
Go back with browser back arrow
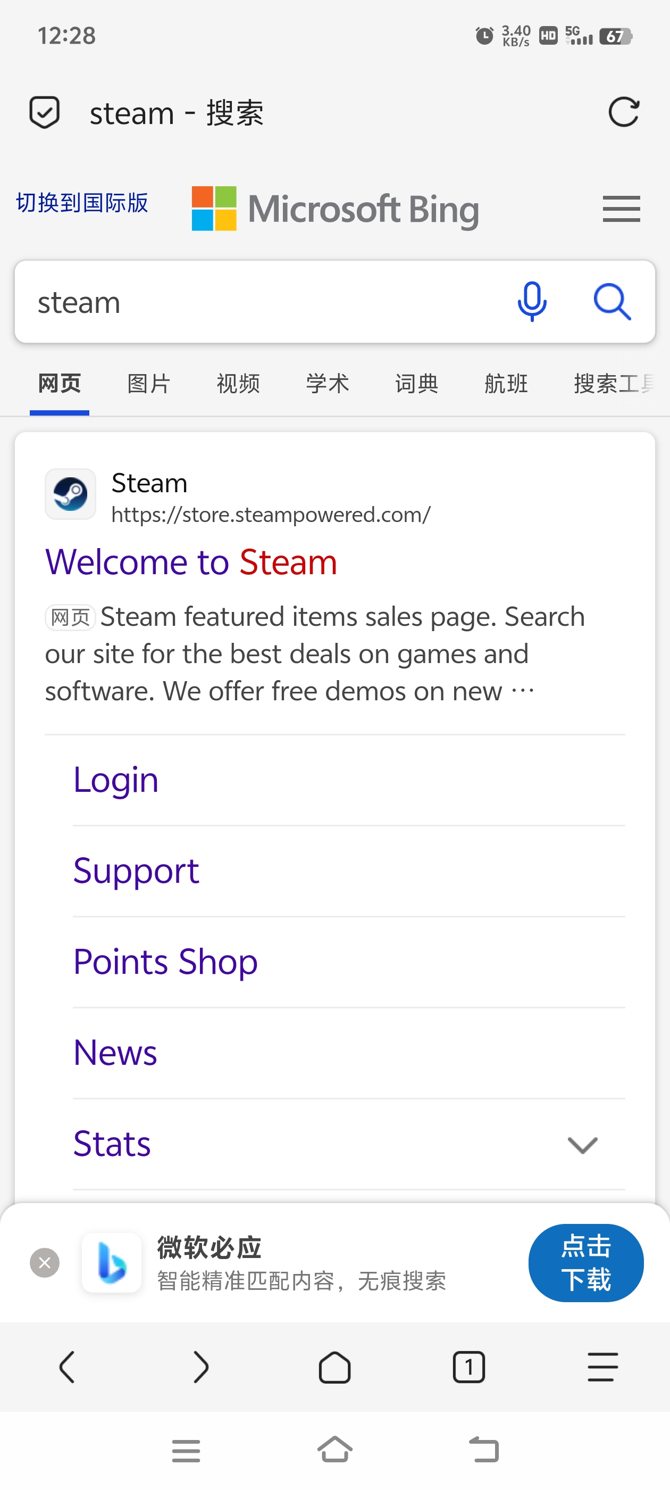pyautogui.click(x=67, y=1367)
